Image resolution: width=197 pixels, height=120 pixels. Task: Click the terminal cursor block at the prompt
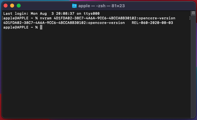pyautogui.click(x=41, y=27)
